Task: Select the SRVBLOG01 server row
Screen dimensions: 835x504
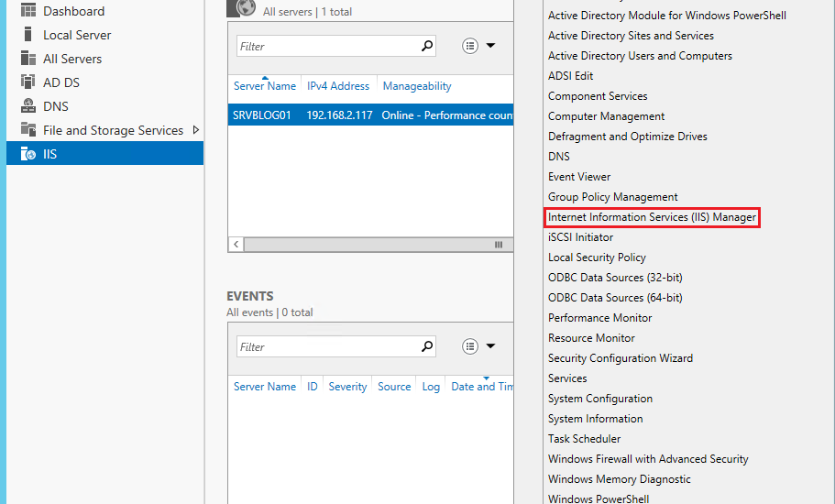Action: 370,115
